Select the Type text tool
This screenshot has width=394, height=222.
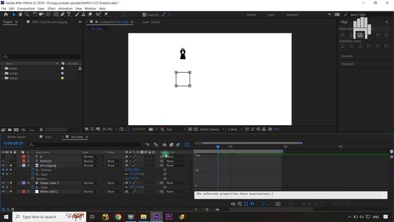[69, 15]
